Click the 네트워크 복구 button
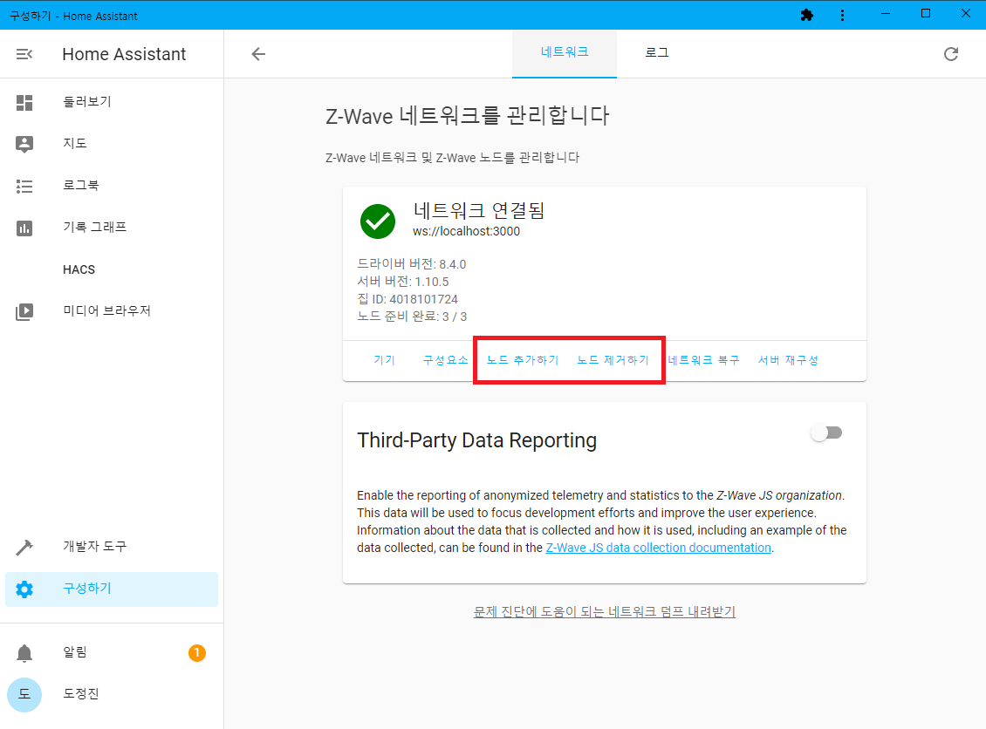The image size is (986, 729). point(703,360)
